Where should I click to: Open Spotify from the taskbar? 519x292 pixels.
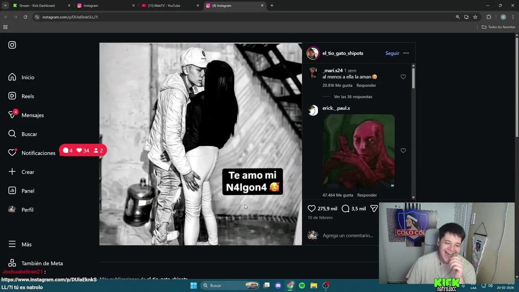point(302,286)
